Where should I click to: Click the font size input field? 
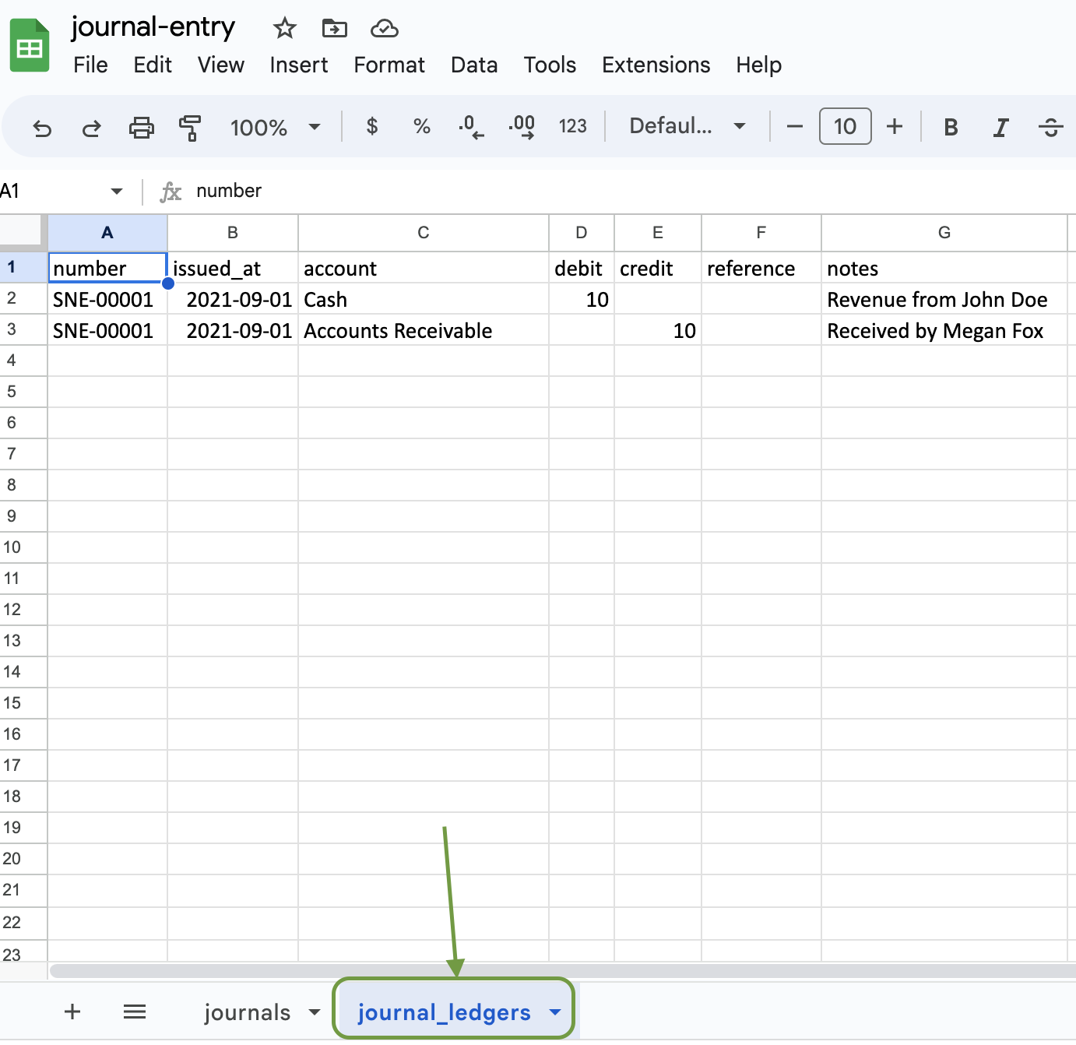[845, 126]
